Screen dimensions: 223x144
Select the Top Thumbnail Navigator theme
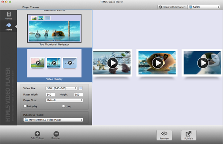pos(54,28)
